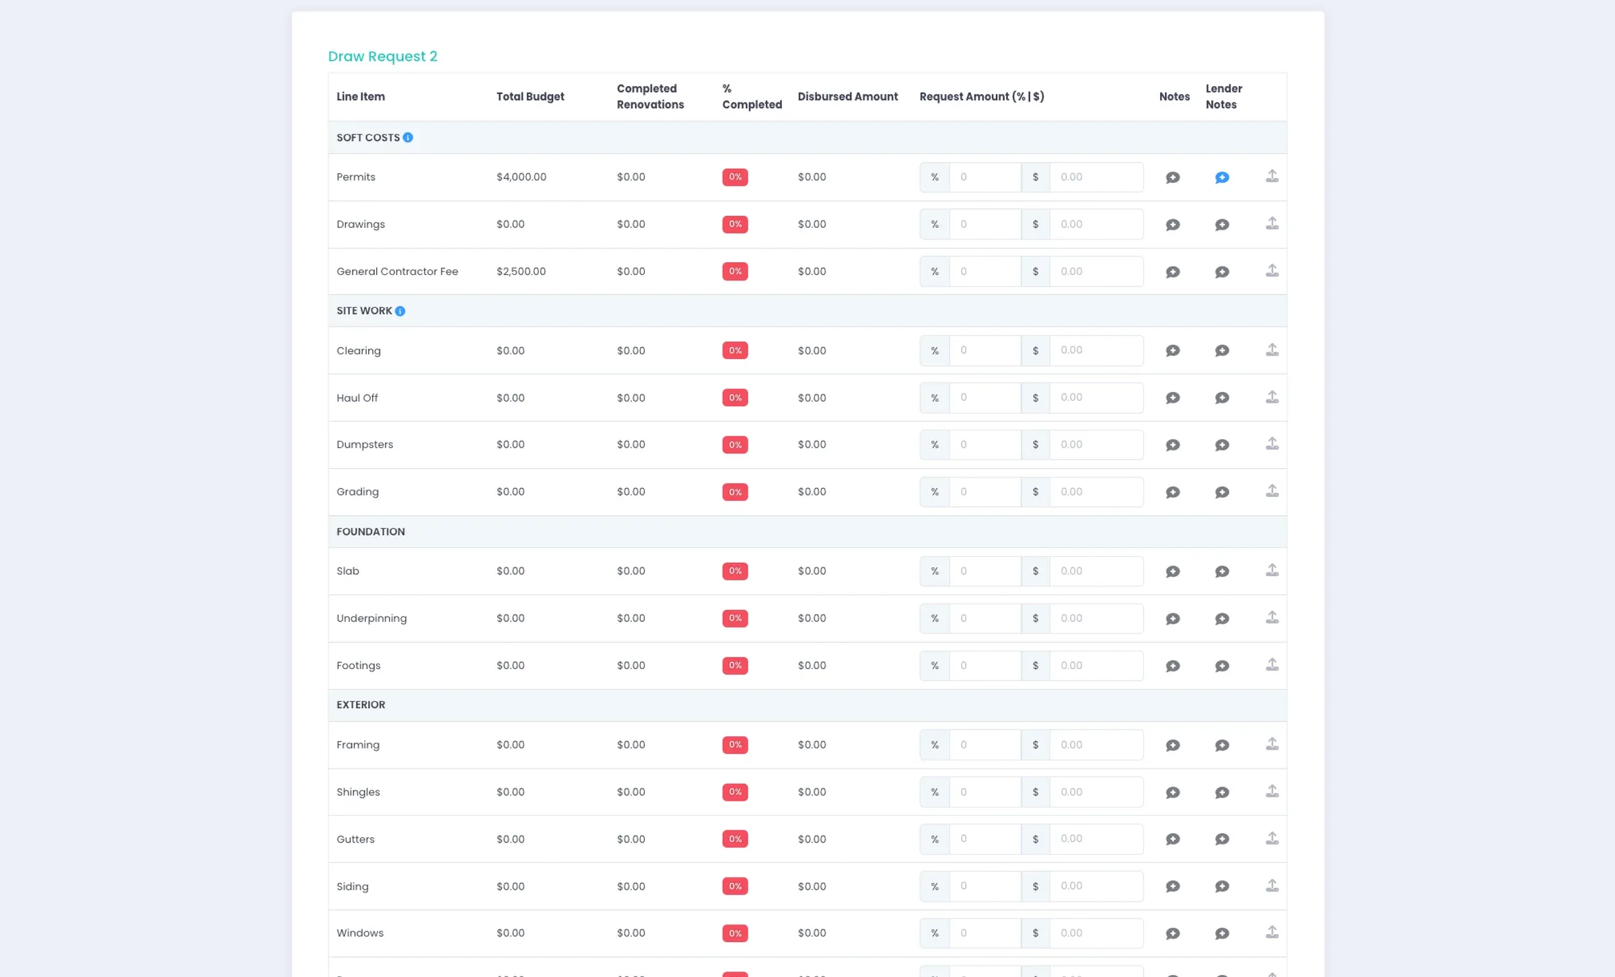
Task: Open the Site Work info icon
Action: tap(400, 311)
